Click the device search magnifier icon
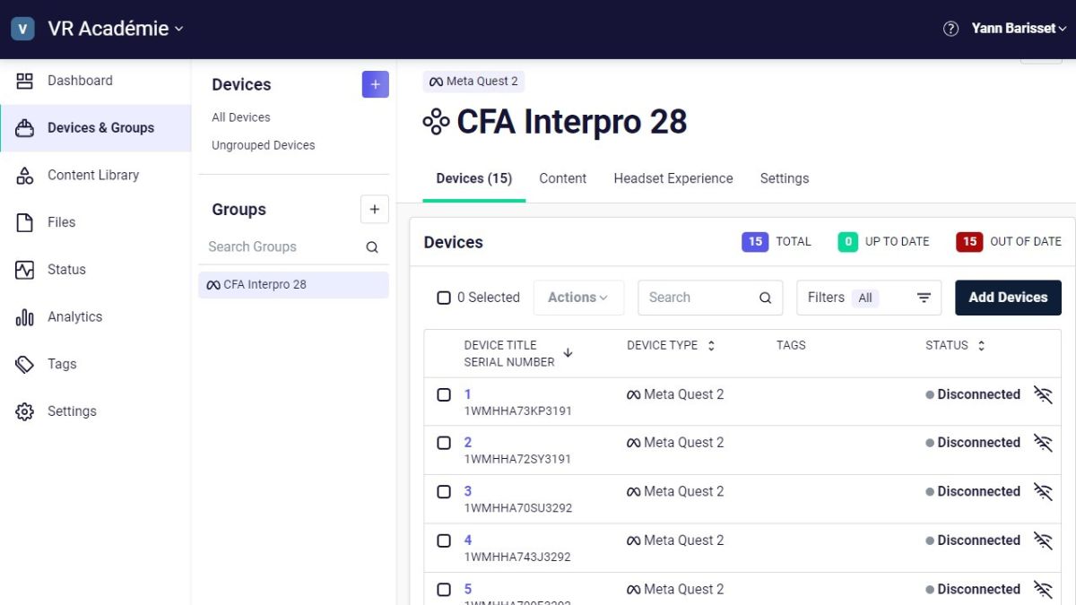This screenshot has width=1076, height=605. 765,298
